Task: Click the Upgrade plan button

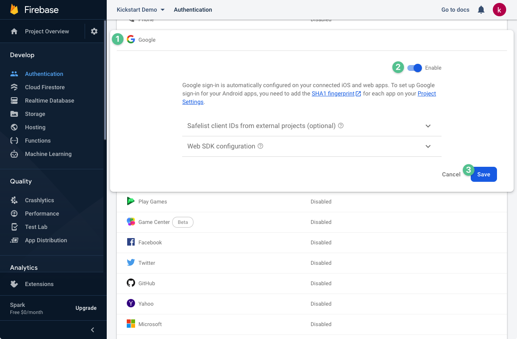Action: [x=86, y=308]
